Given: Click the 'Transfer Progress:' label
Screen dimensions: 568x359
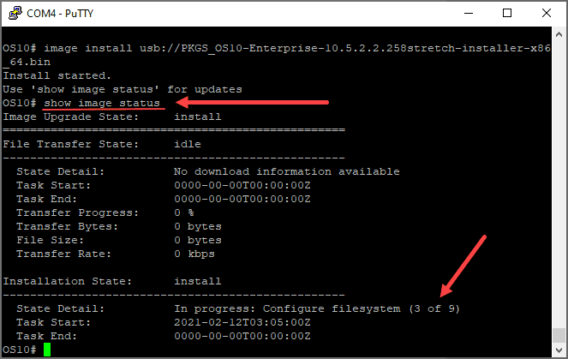Looking at the screenshot, I should [x=77, y=212].
